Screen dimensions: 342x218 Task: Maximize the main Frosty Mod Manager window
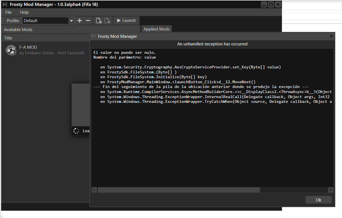click(271, 5)
